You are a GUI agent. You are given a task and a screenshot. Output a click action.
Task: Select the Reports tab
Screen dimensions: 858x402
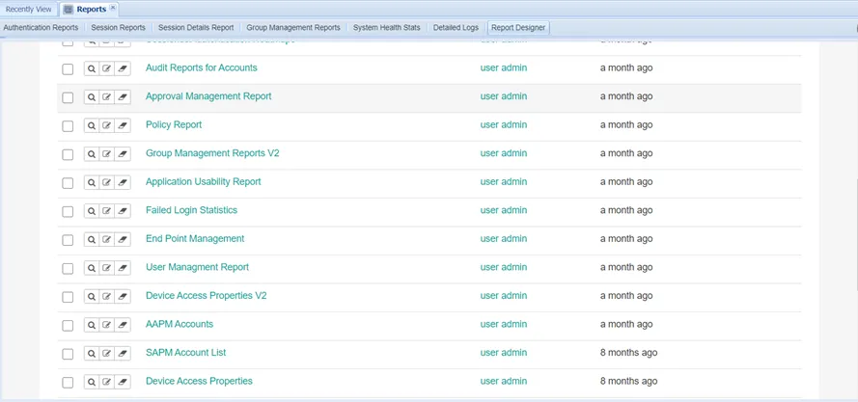(91, 10)
